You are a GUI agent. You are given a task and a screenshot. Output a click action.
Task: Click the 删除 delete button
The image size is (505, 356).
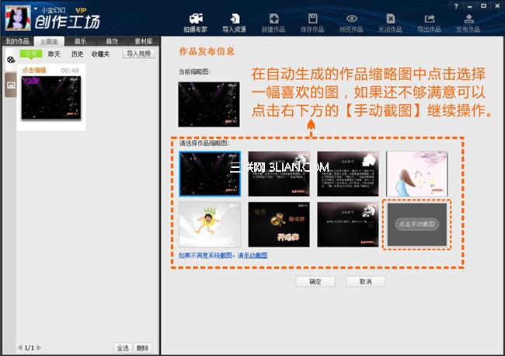click(142, 348)
